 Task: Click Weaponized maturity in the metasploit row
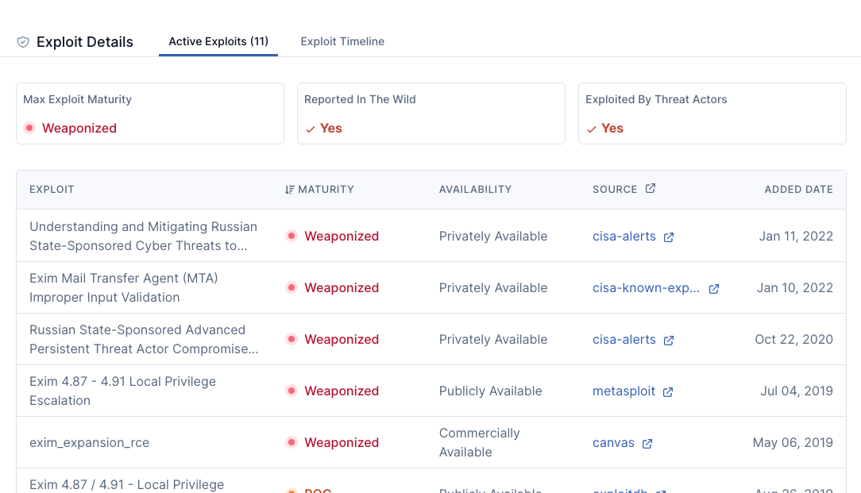[x=342, y=391]
